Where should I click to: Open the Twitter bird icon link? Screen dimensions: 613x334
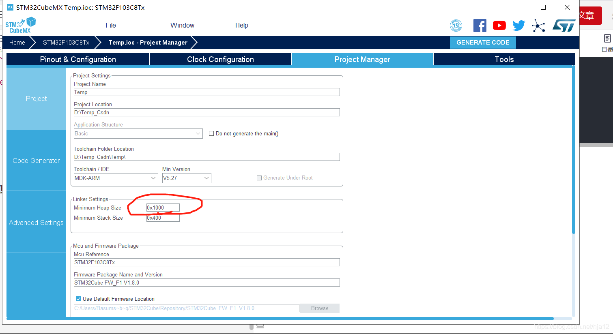click(x=519, y=26)
